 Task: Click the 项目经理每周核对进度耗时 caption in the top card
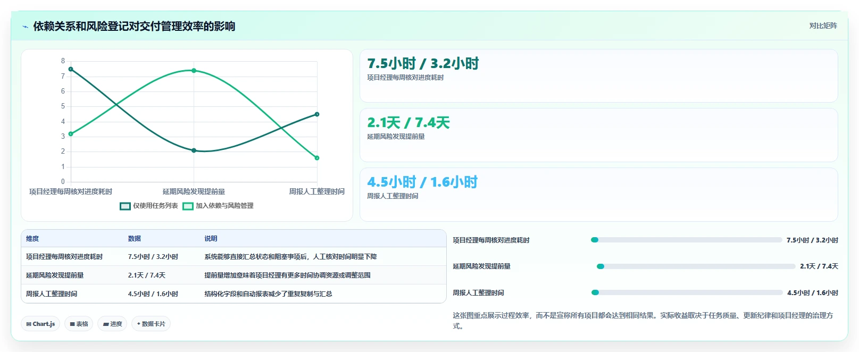[405, 78]
